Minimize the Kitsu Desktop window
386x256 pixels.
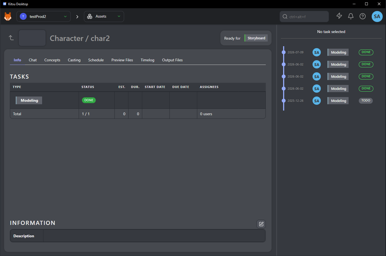tap(354, 4)
